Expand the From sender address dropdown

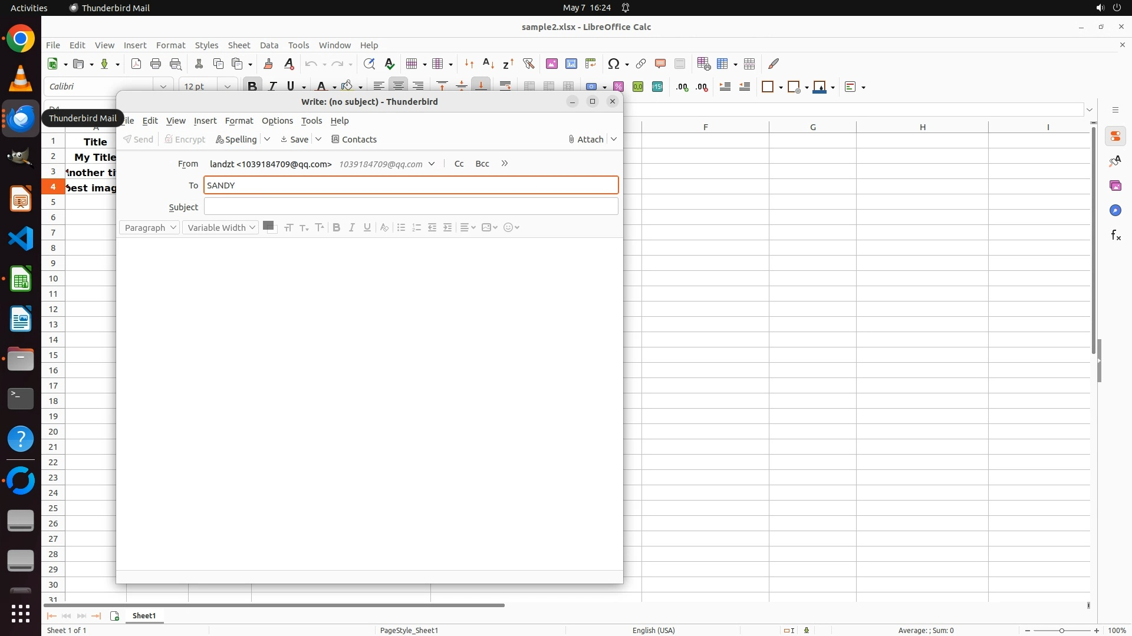432,164
